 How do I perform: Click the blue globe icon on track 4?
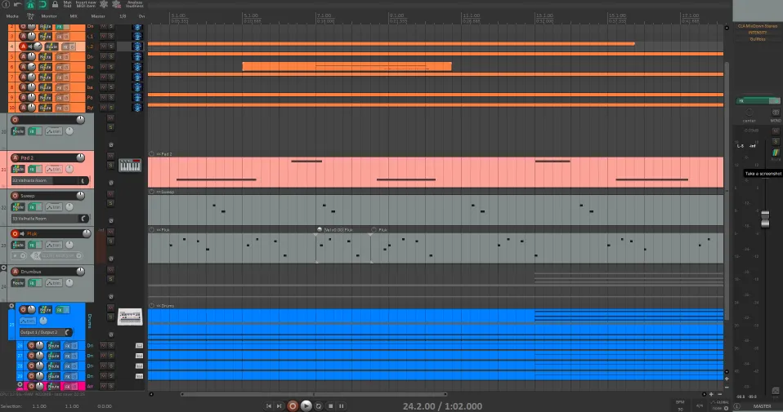click(x=137, y=47)
